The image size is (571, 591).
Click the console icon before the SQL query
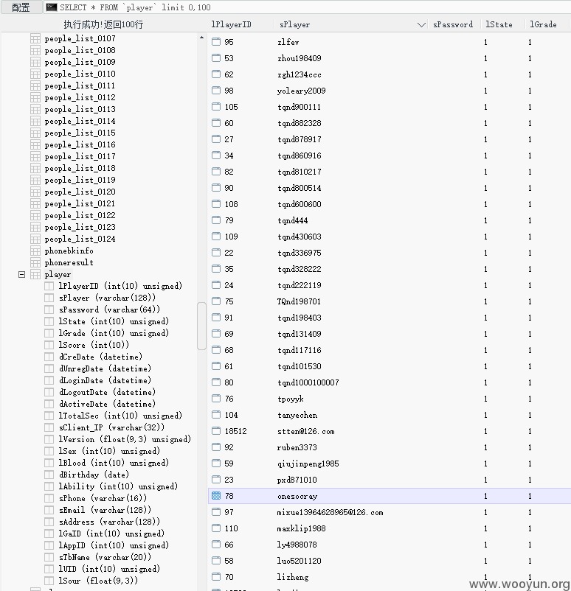click(52, 7)
